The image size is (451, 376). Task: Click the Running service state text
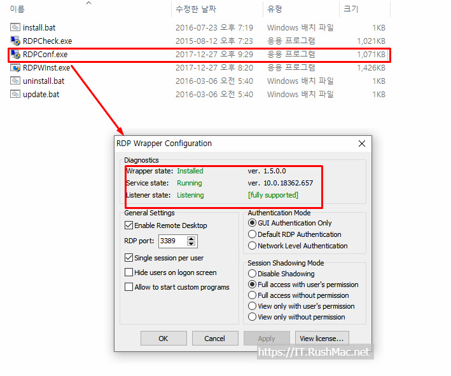click(x=190, y=183)
